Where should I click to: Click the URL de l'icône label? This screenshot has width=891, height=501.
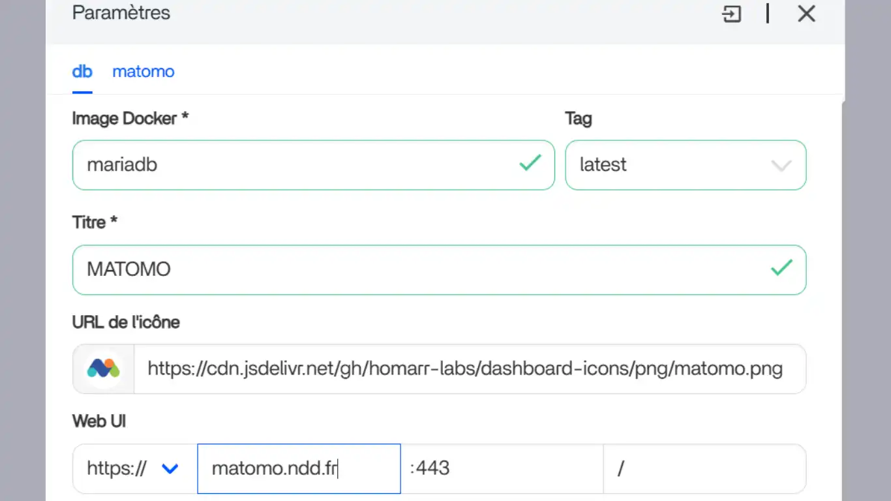click(125, 322)
